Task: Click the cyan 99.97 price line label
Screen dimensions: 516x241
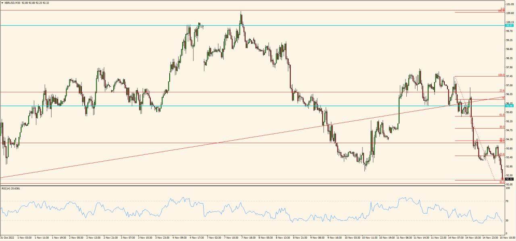Action: pos(509,25)
